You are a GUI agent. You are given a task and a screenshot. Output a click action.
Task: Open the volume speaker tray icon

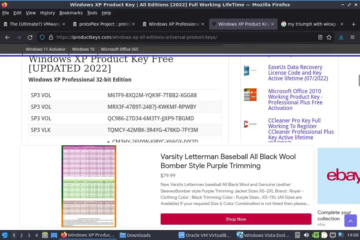pos(306,235)
